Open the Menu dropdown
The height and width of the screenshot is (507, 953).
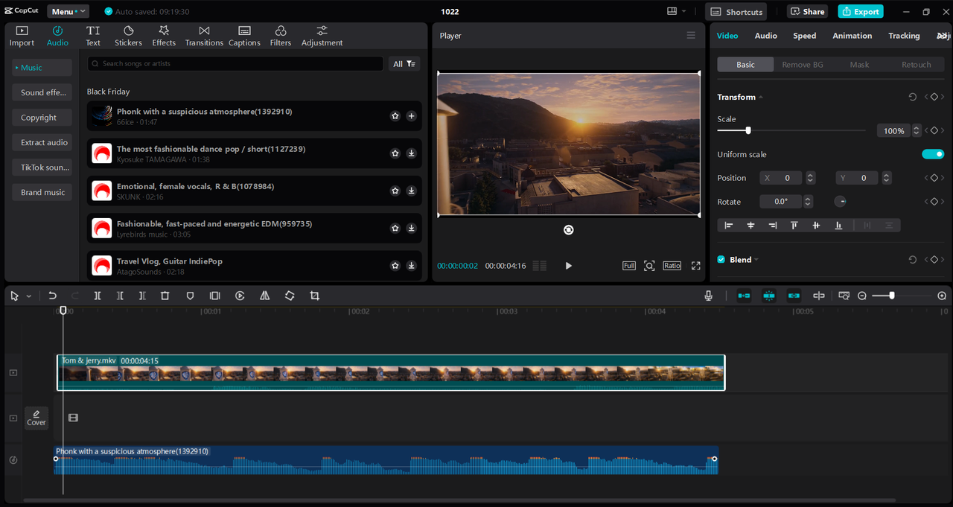(x=68, y=11)
